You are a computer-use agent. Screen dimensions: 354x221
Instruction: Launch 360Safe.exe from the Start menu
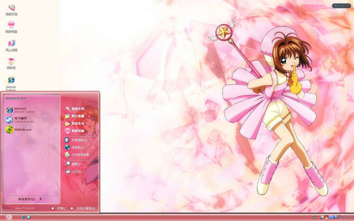click(19, 130)
